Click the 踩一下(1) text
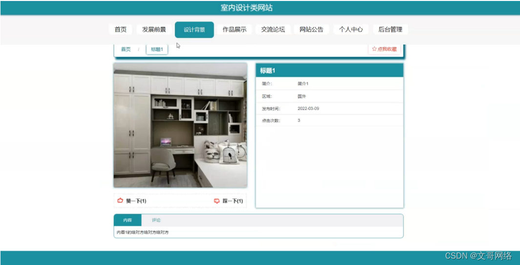The width and height of the screenshot is (520, 265). tap(233, 201)
